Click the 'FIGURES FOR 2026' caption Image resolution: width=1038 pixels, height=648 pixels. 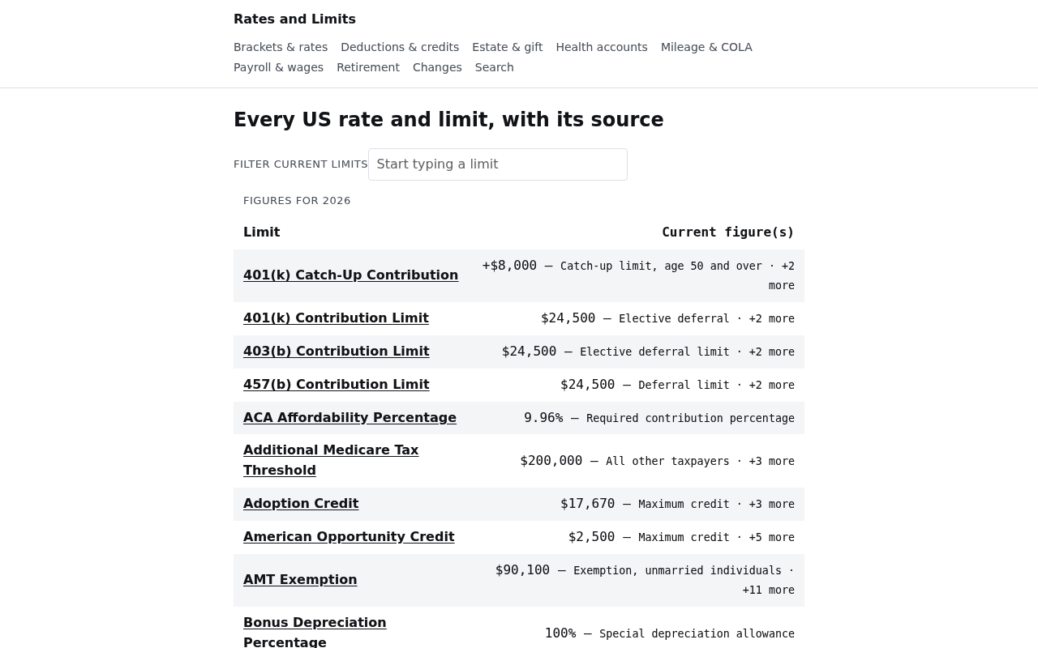(297, 201)
